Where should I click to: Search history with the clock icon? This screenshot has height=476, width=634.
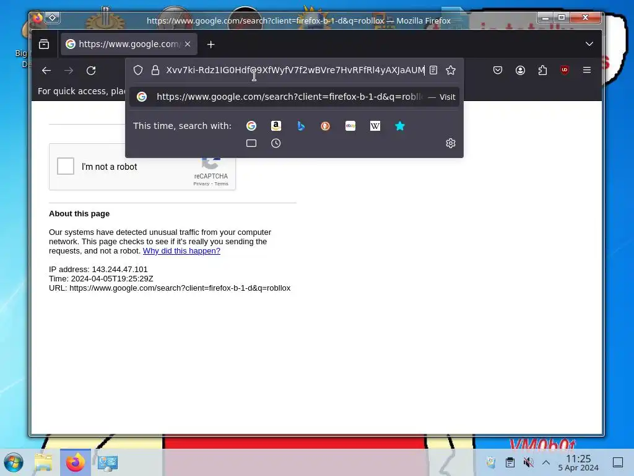pyautogui.click(x=276, y=143)
